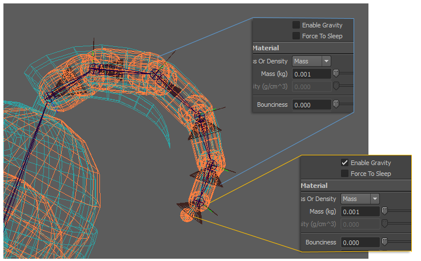
Task: Collapse Material section header in upper panel
Action: click(x=303, y=48)
